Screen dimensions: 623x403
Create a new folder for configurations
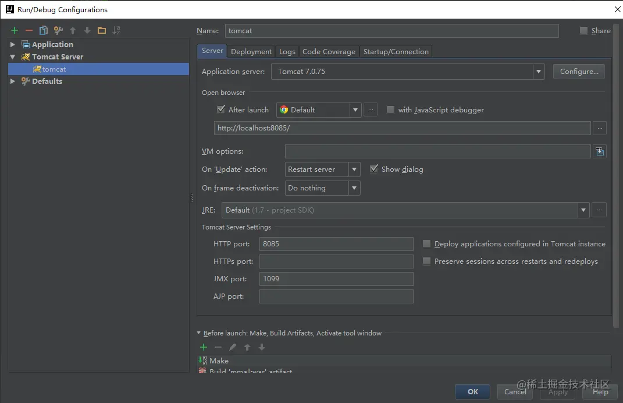102,30
